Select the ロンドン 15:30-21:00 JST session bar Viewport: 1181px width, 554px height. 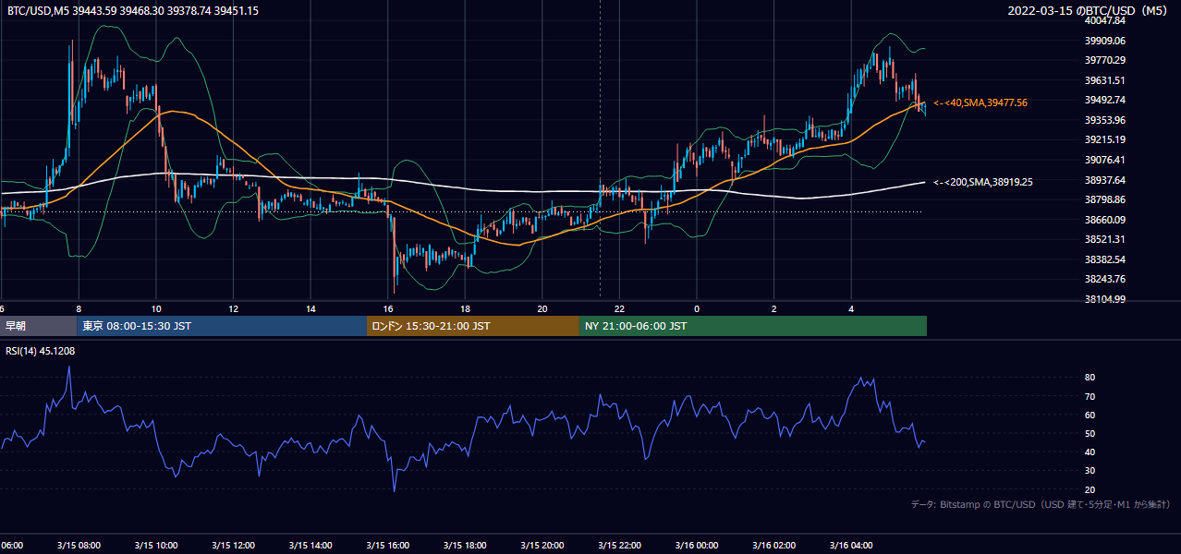(473, 326)
